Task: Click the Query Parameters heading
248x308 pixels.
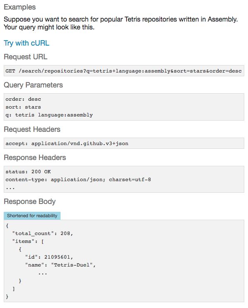Action: coord(33,85)
